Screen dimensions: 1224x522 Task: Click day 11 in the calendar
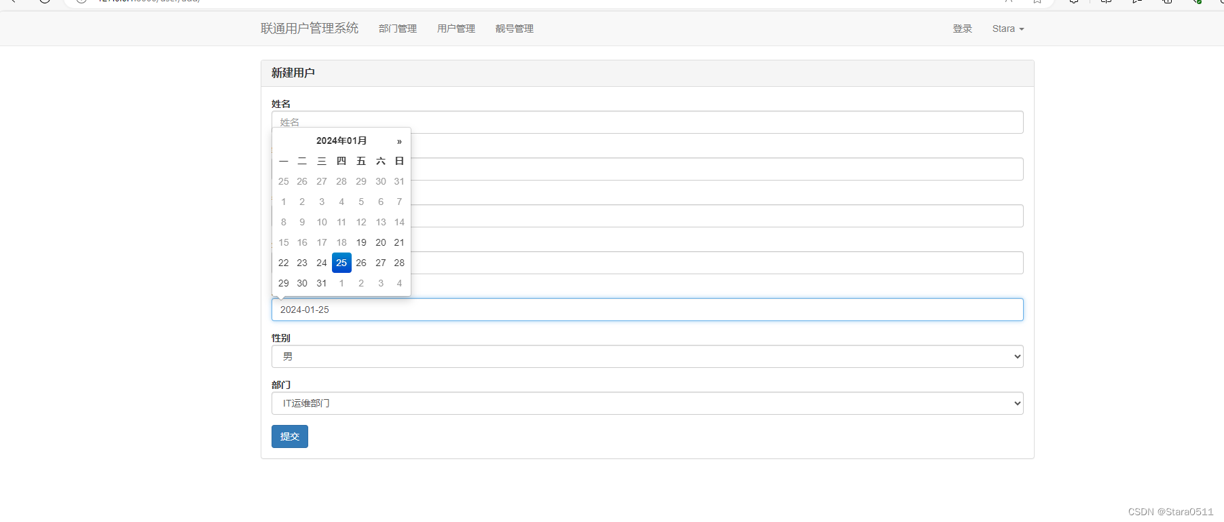(341, 222)
